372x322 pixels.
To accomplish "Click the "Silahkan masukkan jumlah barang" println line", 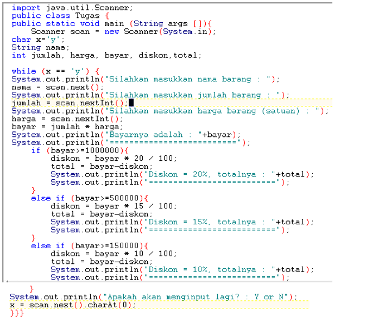I will tap(150, 95).
